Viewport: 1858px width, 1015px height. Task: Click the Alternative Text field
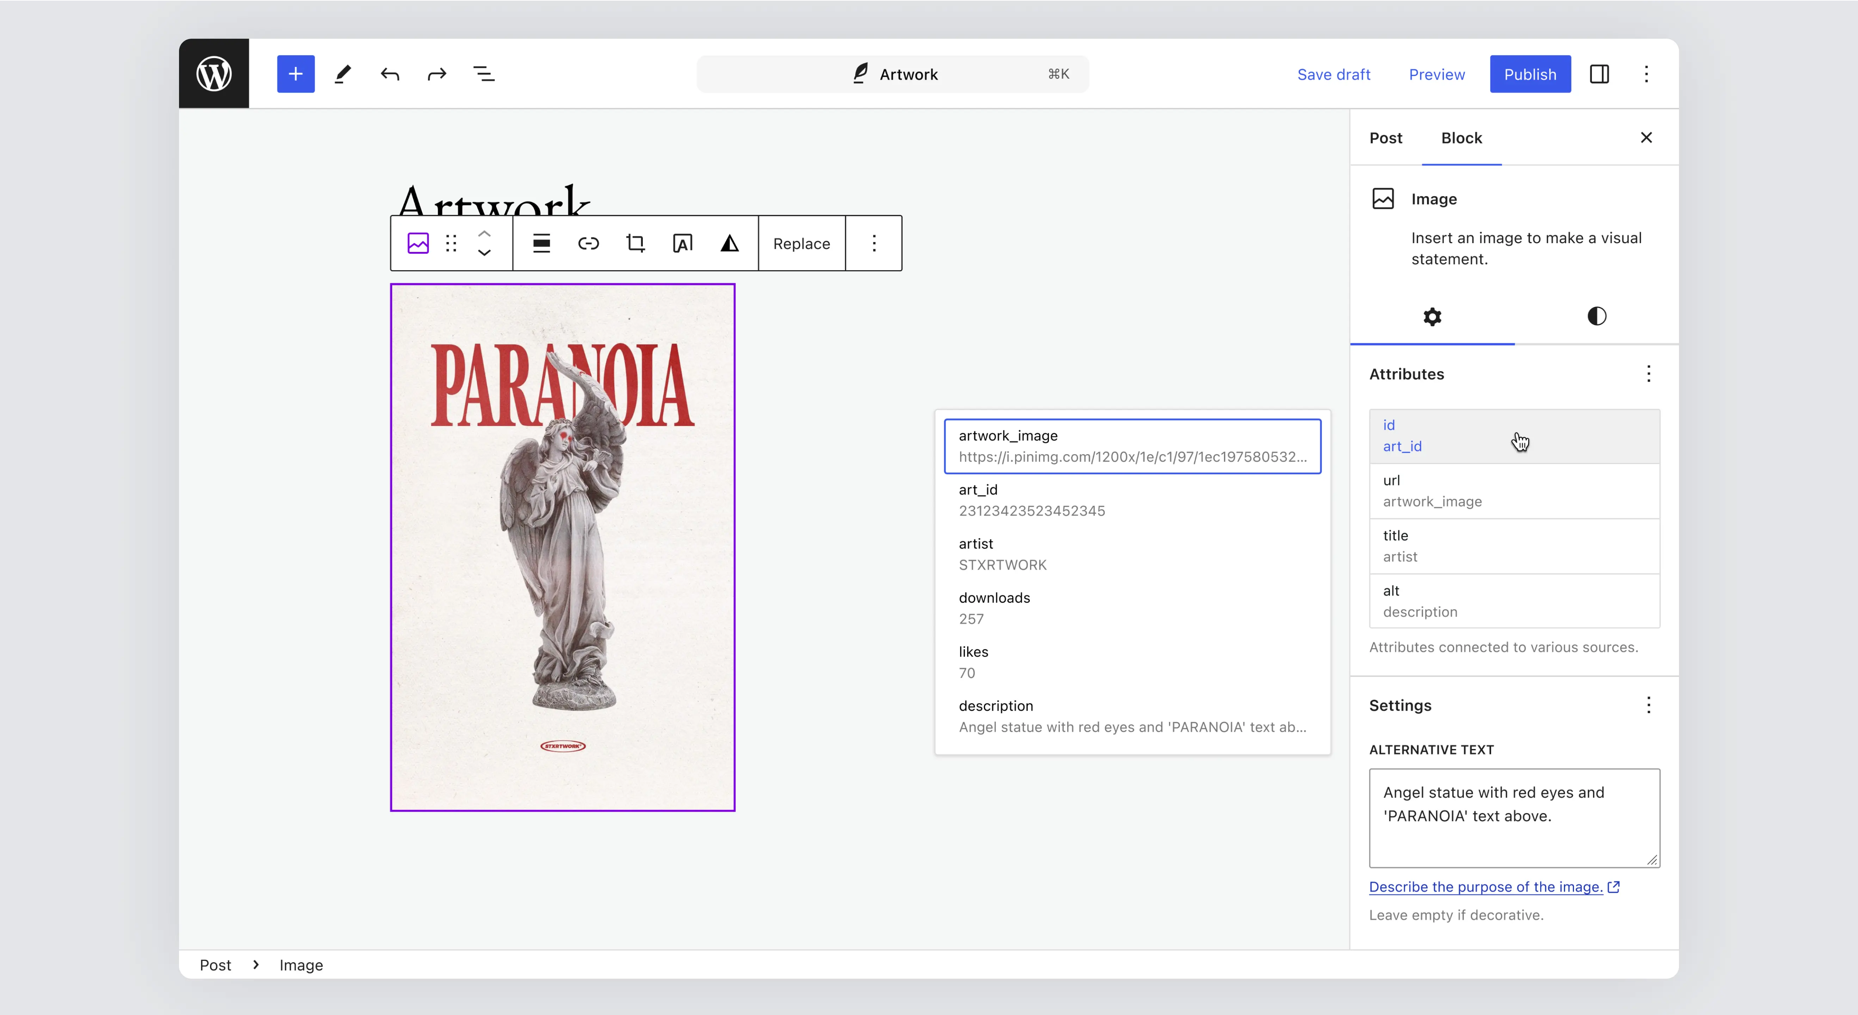pyautogui.click(x=1515, y=818)
